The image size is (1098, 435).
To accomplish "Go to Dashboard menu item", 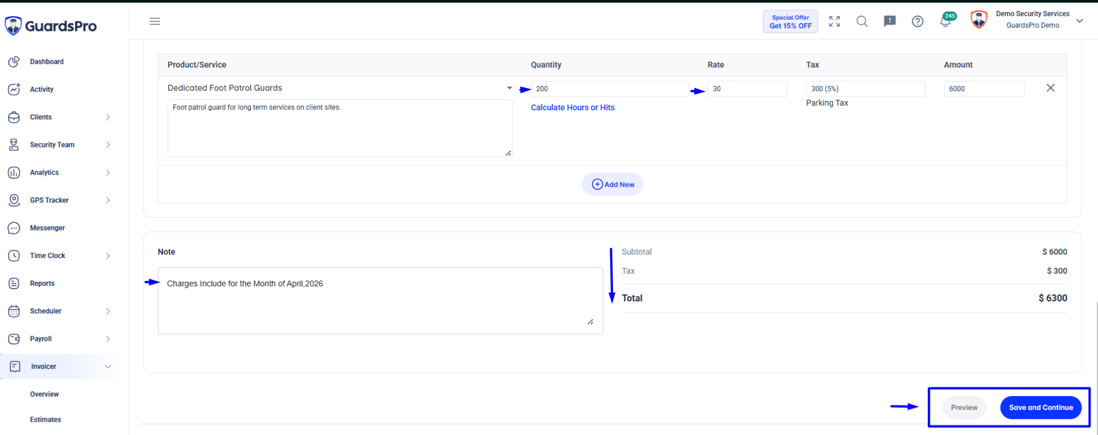I will (x=47, y=61).
